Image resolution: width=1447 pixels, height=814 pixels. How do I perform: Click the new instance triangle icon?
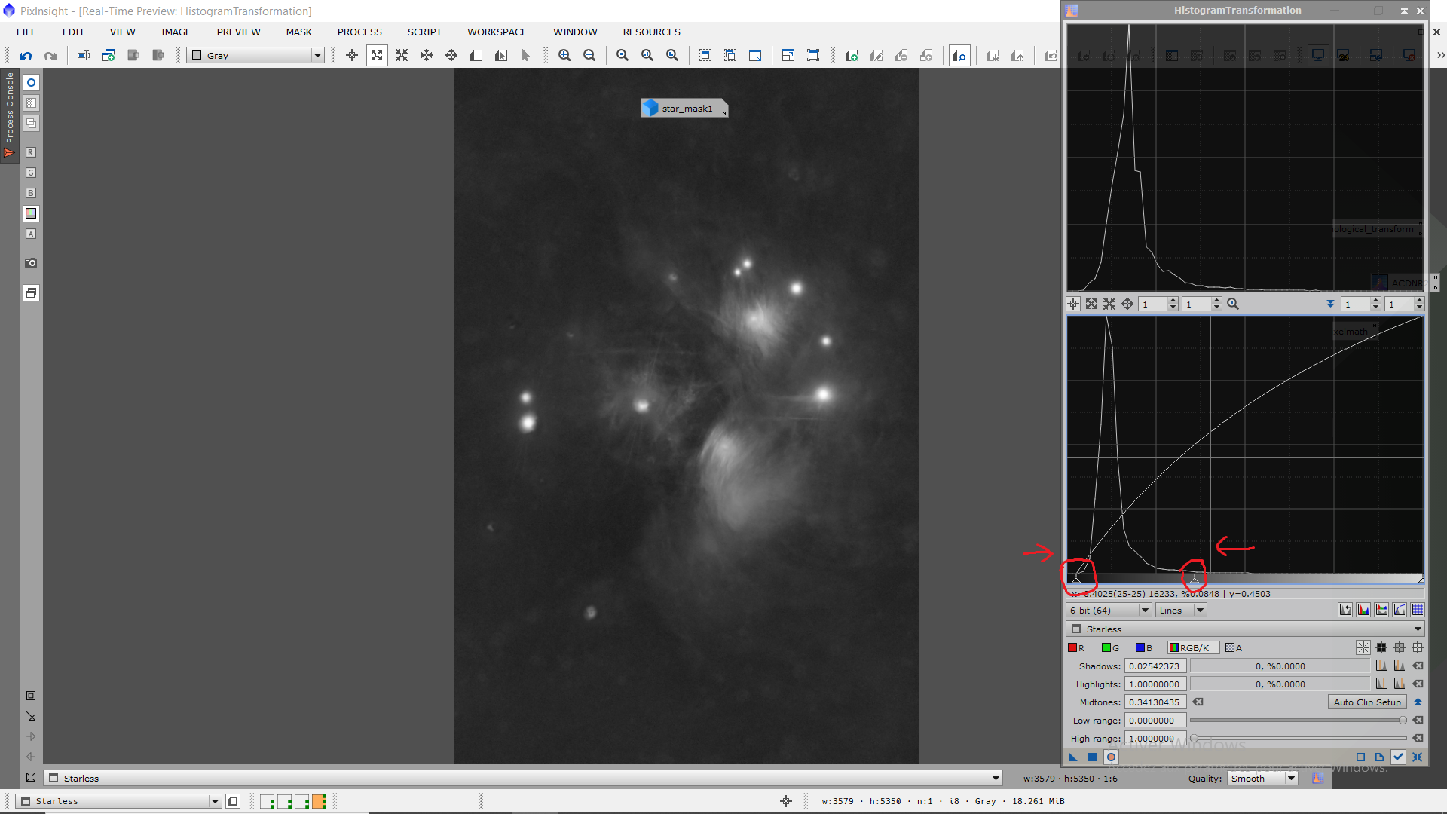[1073, 757]
